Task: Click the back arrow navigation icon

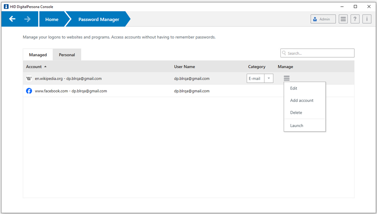Action: (12, 19)
